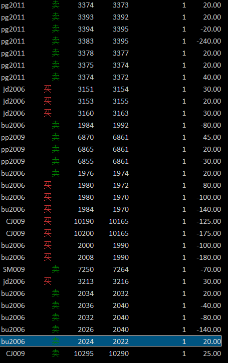Click the sell icon on pp2009 6855 row
Viewport: 228px width, 363px height.
[x=55, y=161]
